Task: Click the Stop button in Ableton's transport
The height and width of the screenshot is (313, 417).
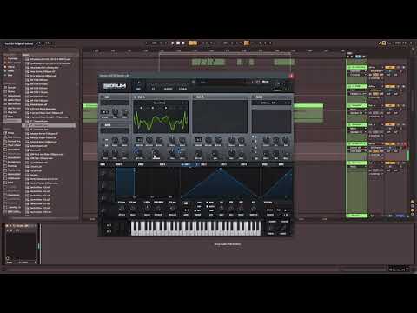Action: point(178,43)
